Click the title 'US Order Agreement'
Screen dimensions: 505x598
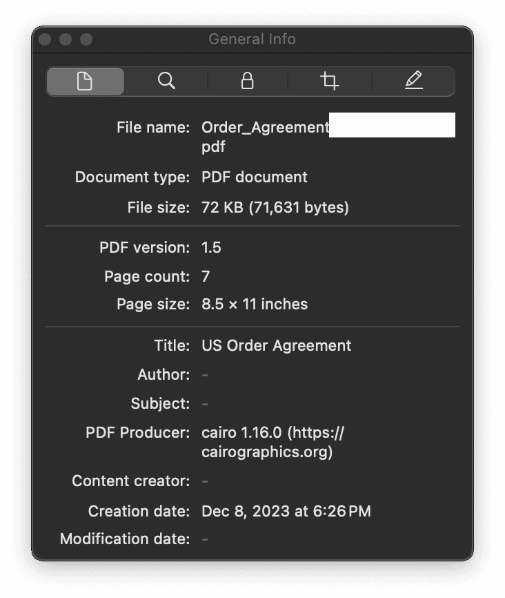click(277, 346)
